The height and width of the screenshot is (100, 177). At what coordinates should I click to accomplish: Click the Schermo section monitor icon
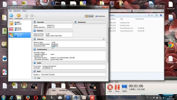[35, 39]
